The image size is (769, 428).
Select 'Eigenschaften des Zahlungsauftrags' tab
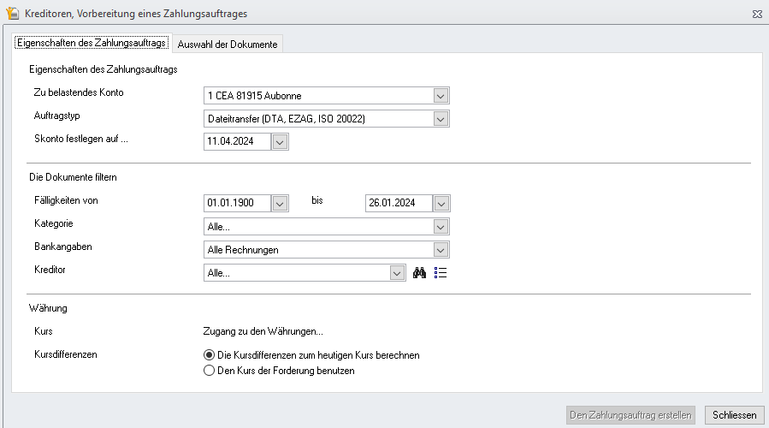(x=92, y=43)
